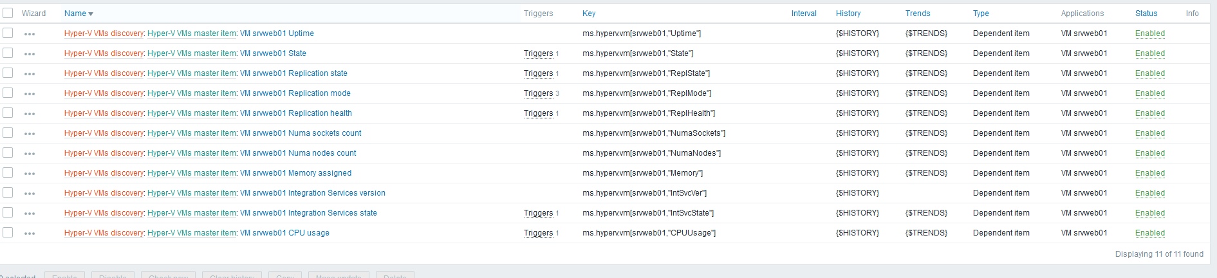Open wizard menu for VM srvweb01 State
This screenshot has width=1217, height=278.
[30, 54]
